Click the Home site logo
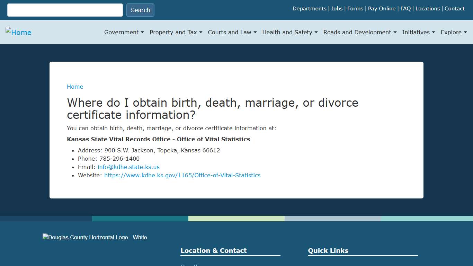473x266 pixels. 18,32
